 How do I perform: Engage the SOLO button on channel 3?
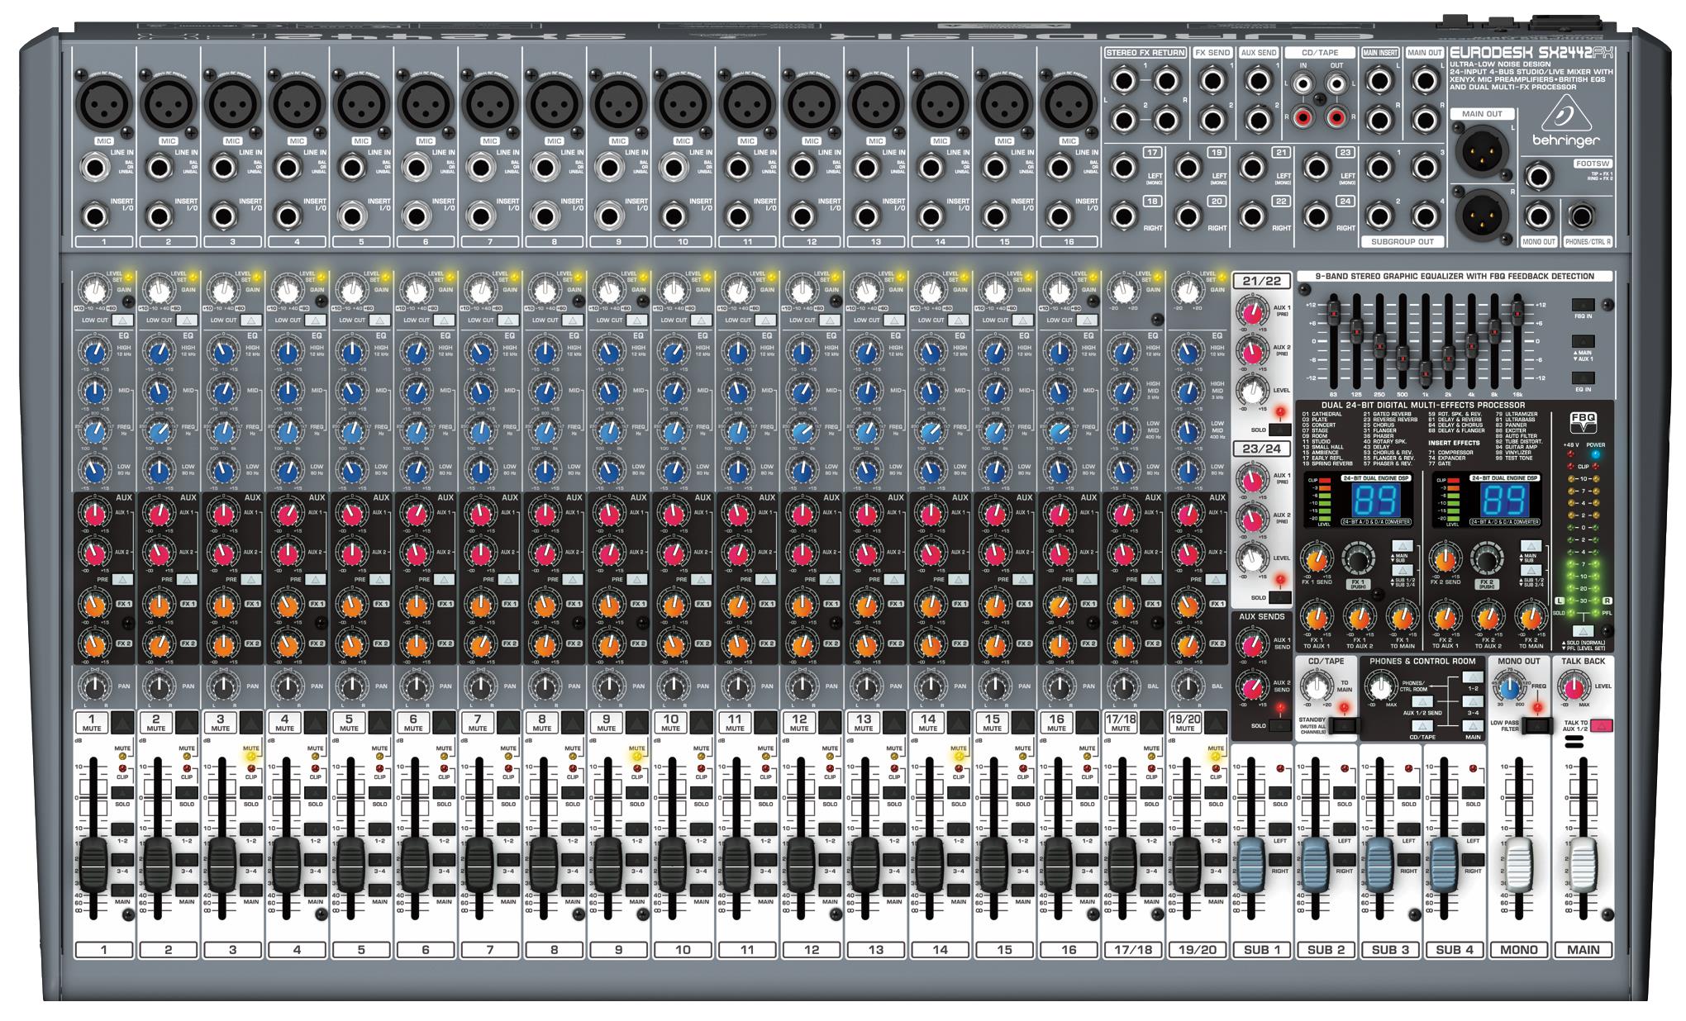pos(250,792)
